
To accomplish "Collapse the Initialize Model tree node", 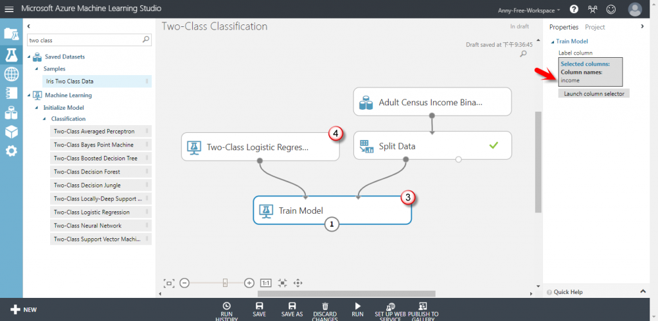I will point(37,108).
